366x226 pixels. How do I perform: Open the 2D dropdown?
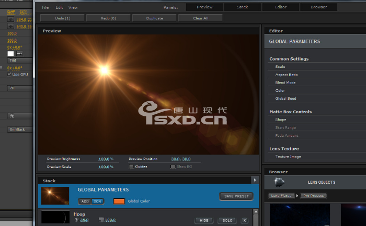(x=20, y=88)
